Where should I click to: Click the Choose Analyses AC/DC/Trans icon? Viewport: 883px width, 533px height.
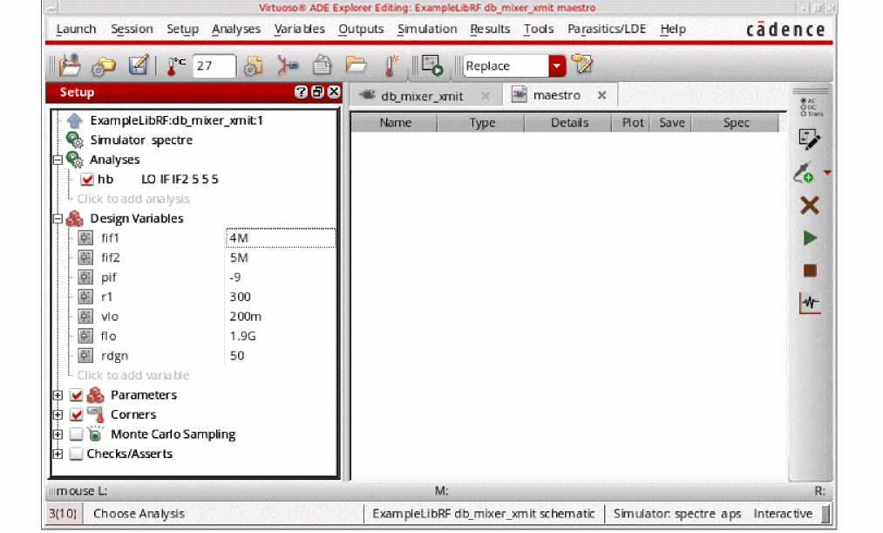pos(810,106)
